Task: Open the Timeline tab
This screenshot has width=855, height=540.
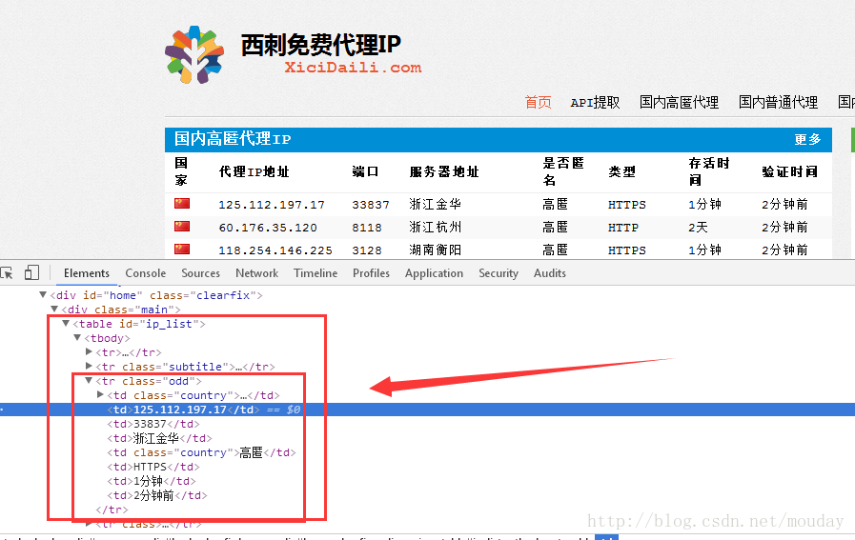Action: click(316, 273)
